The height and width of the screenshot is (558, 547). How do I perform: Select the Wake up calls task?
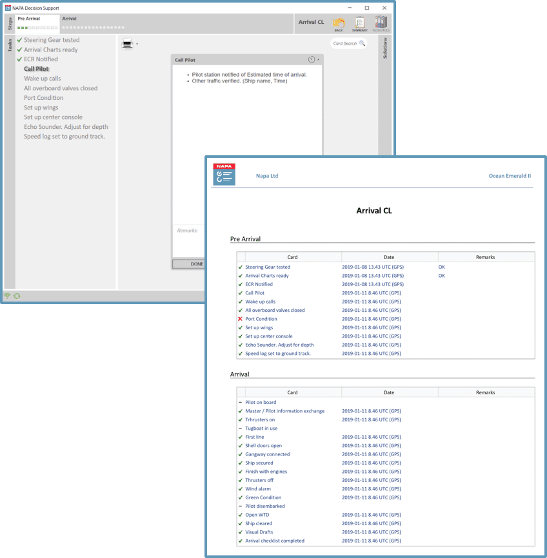(43, 79)
